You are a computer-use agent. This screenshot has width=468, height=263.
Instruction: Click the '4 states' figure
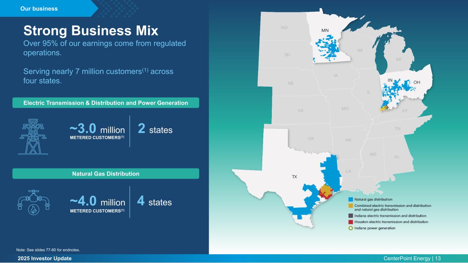pyautogui.click(x=154, y=201)
